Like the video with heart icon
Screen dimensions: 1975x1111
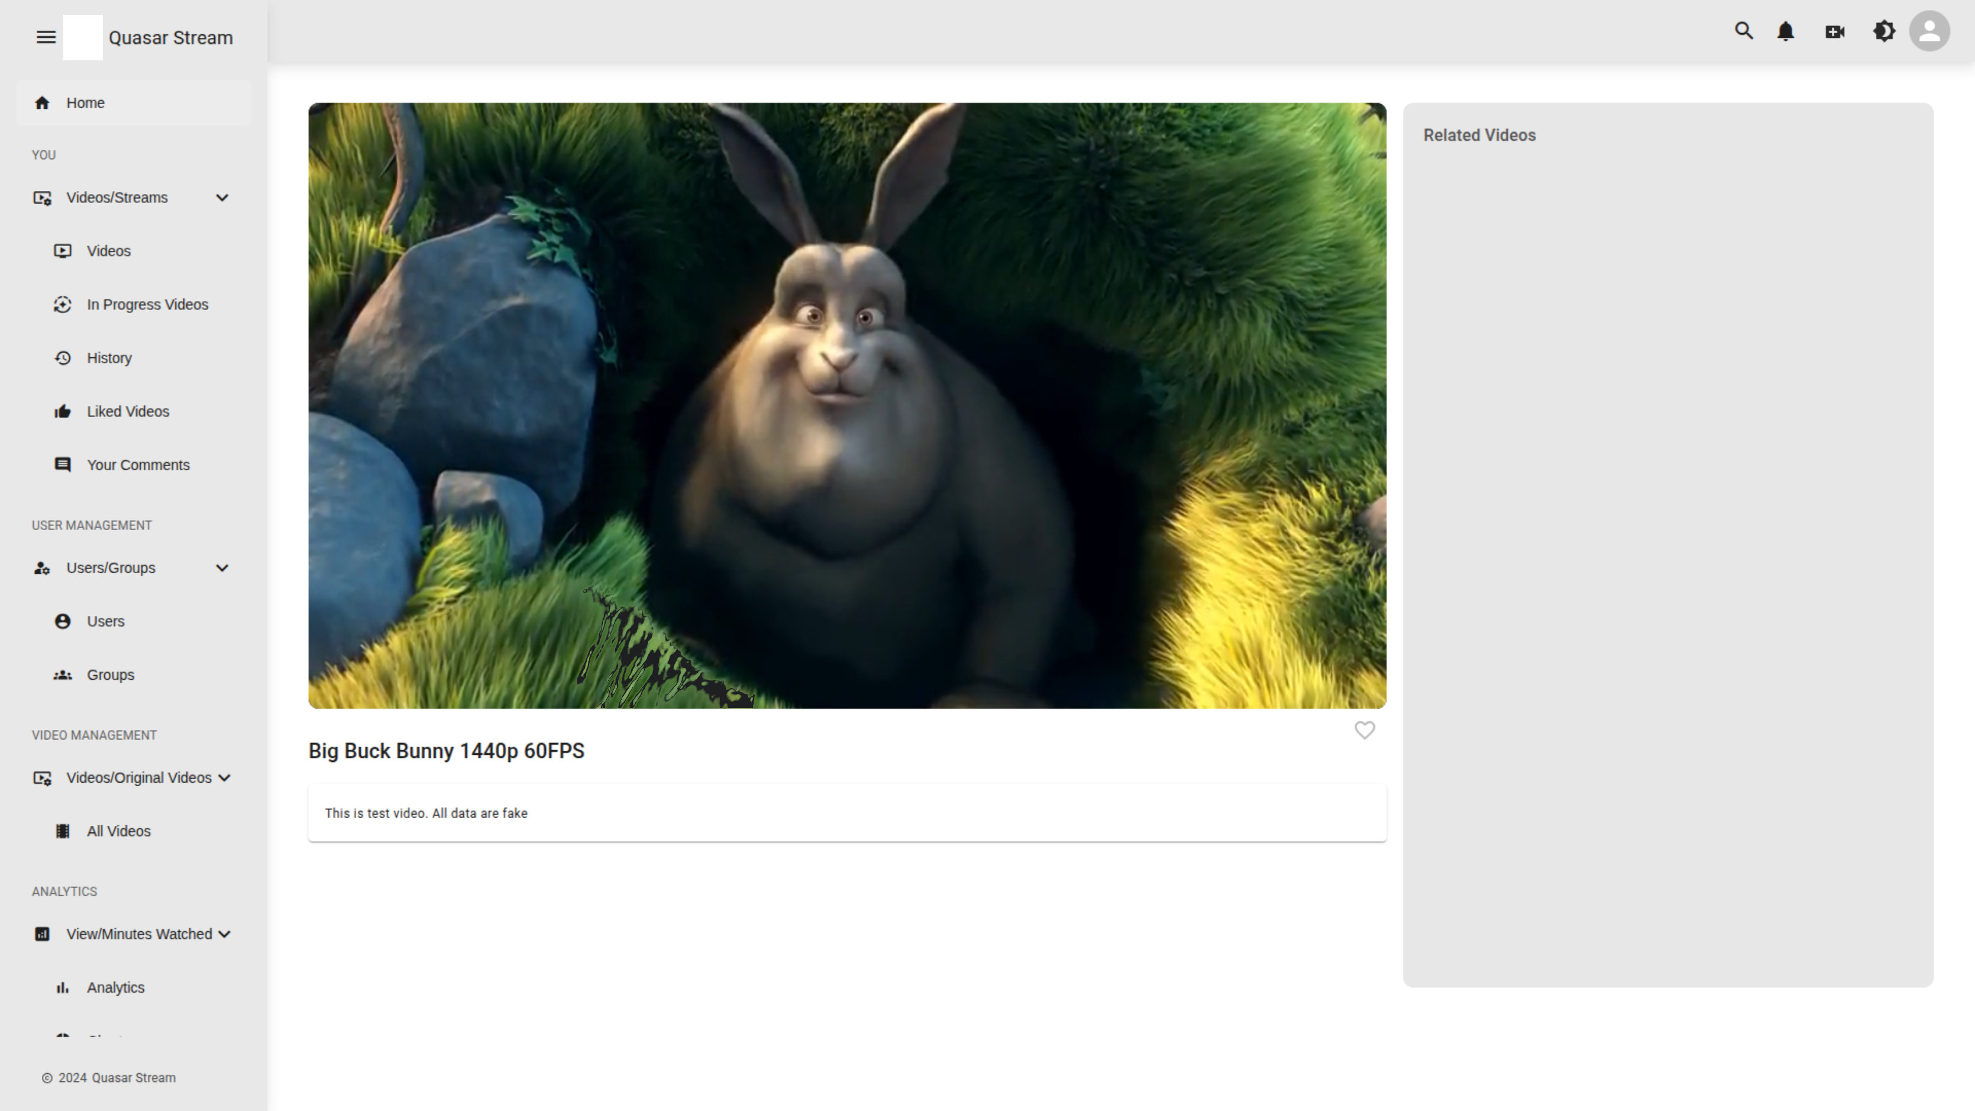coord(1364,730)
